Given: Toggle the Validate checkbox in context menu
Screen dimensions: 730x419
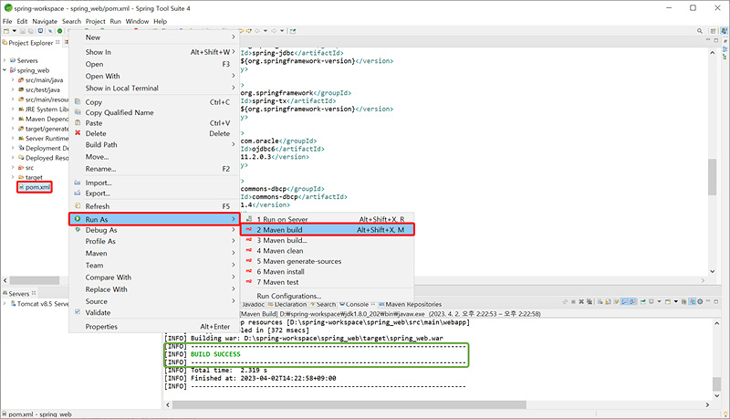Looking at the screenshot, I should pyautogui.click(x=78, y=312).
